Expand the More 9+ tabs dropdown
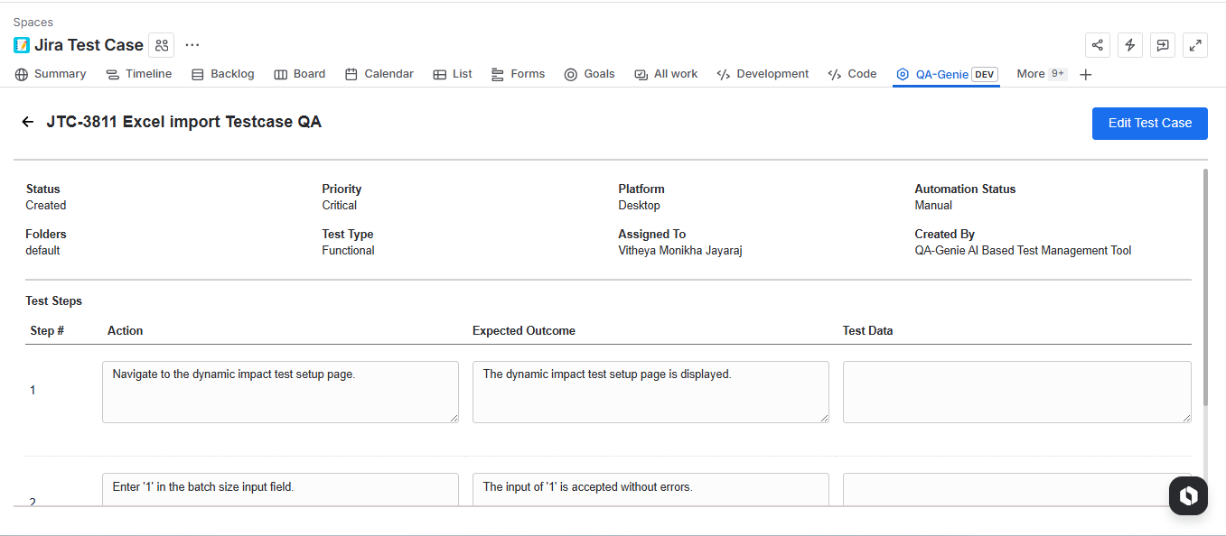This screenshot has height=536, width=1226. tap(1041, 74)
